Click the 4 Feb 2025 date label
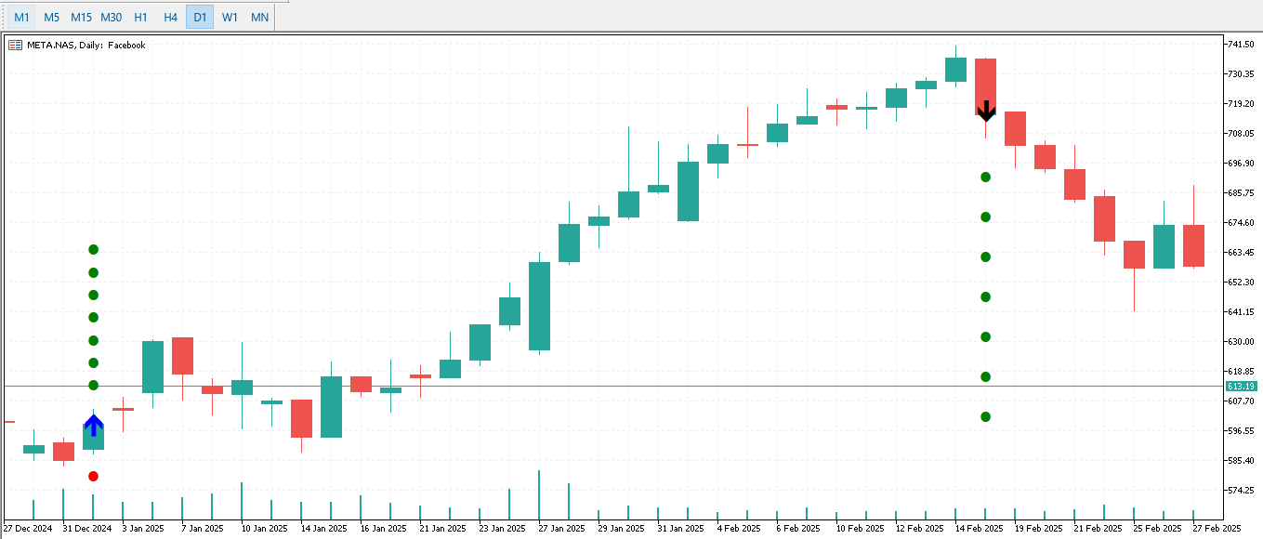This screenshot has height=539, width=1263. click(740, 529)
